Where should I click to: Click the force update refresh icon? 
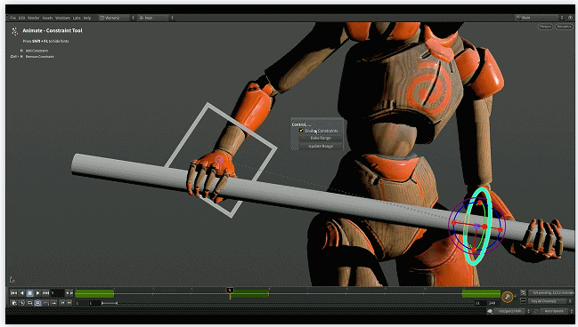point(536,311)
